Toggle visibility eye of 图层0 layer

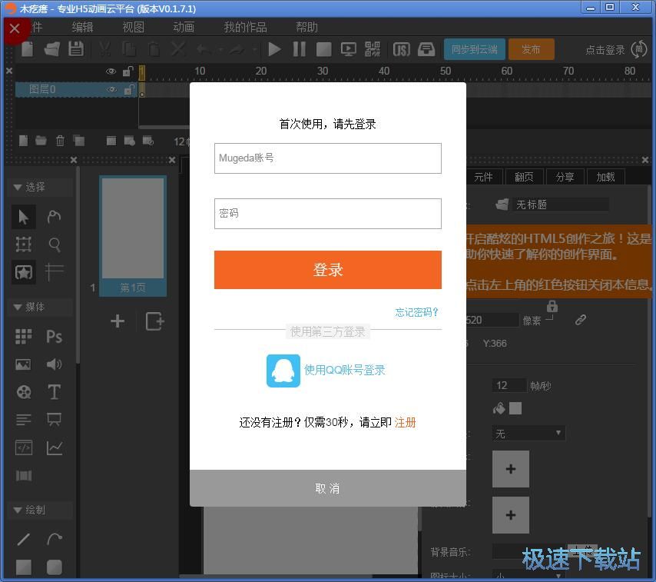pos(111,90)
